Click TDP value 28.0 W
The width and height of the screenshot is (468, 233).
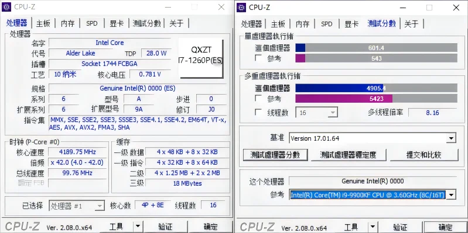(156, 54)
